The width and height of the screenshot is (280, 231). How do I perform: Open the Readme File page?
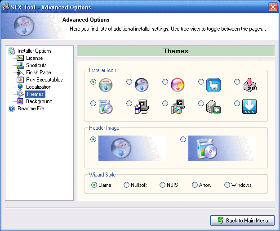[x=31, y=109]
